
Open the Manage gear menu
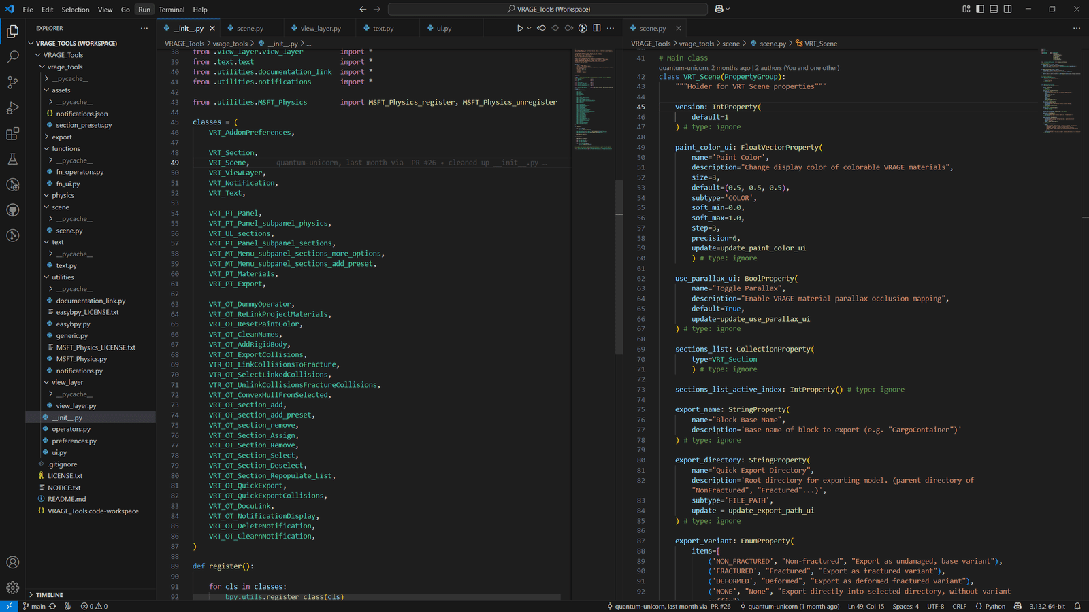(12, 588)
